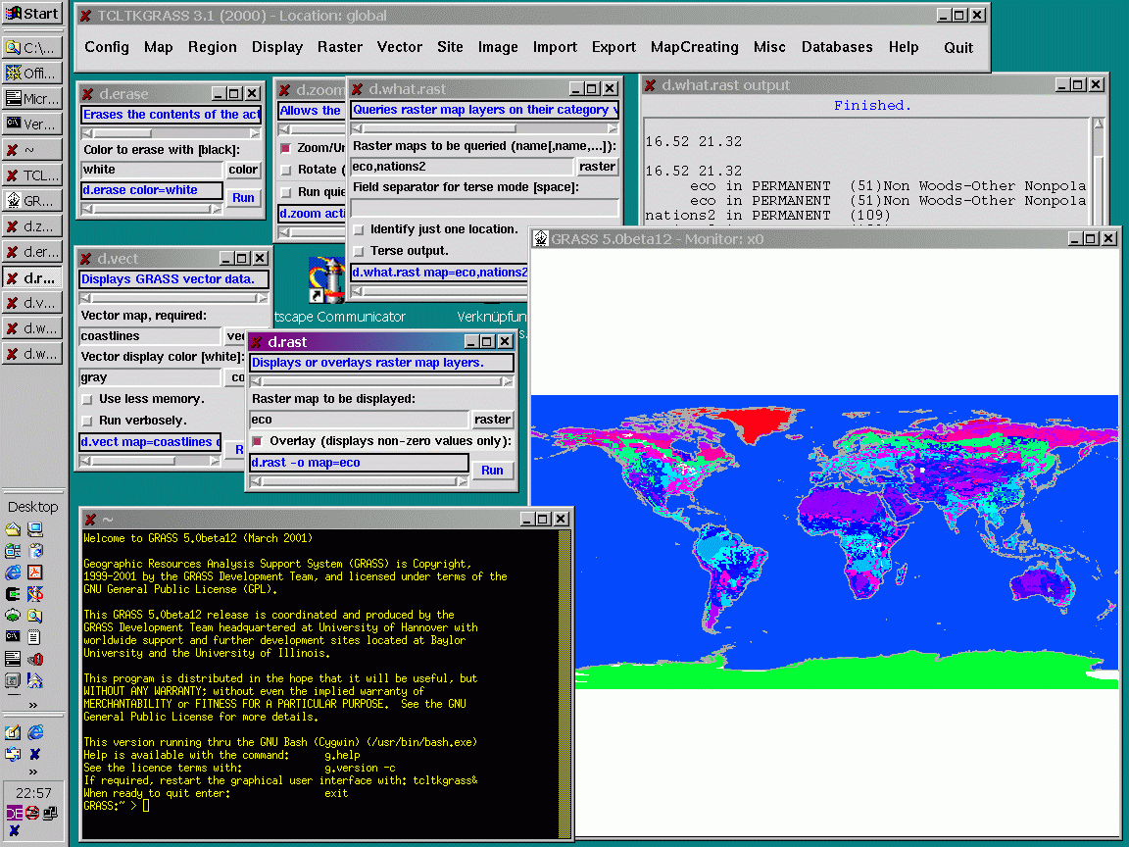Enable 'Use less memory' in d.vect
This screenshot has width=1129, height=847.
coord(87,399)
